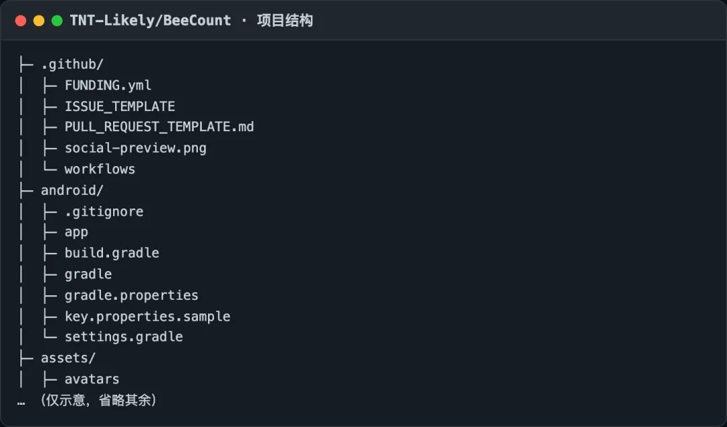Image resolution: width=727 pixels, height=427 pixels.
Task: Expand the assets/ directory
Action: (x=68, y=358)
